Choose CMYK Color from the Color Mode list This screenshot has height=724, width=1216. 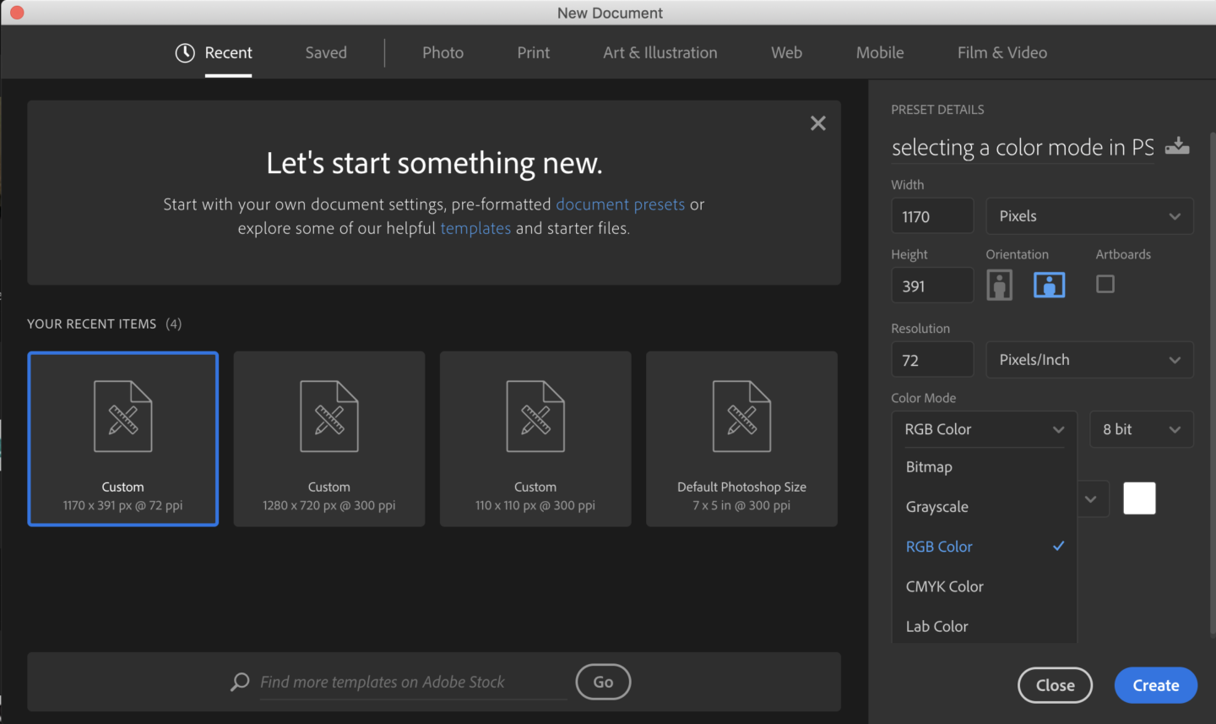coord(944,586)
